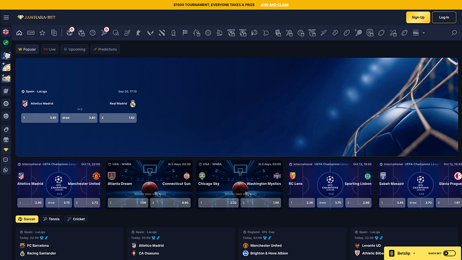Expand more sports dropdown arrow
Image resolution: width=462 pixels, height=260 pixels.
point(423,33)
